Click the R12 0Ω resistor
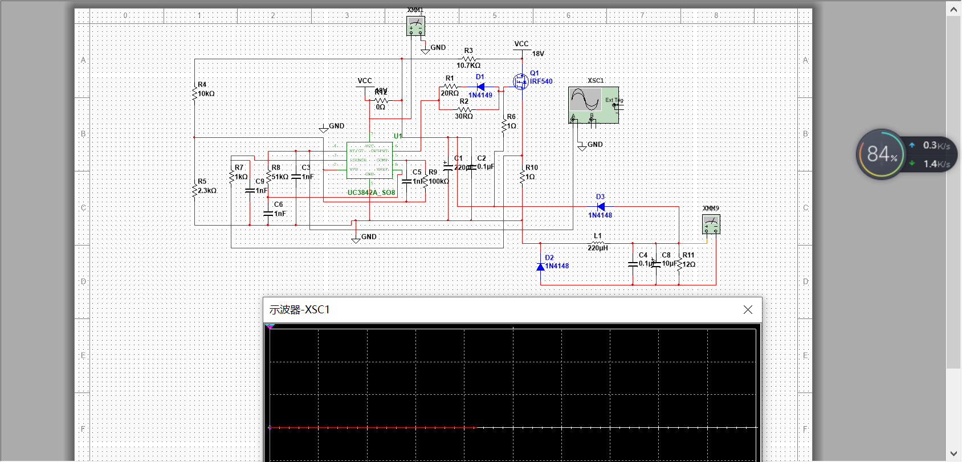 pos(381,100)
